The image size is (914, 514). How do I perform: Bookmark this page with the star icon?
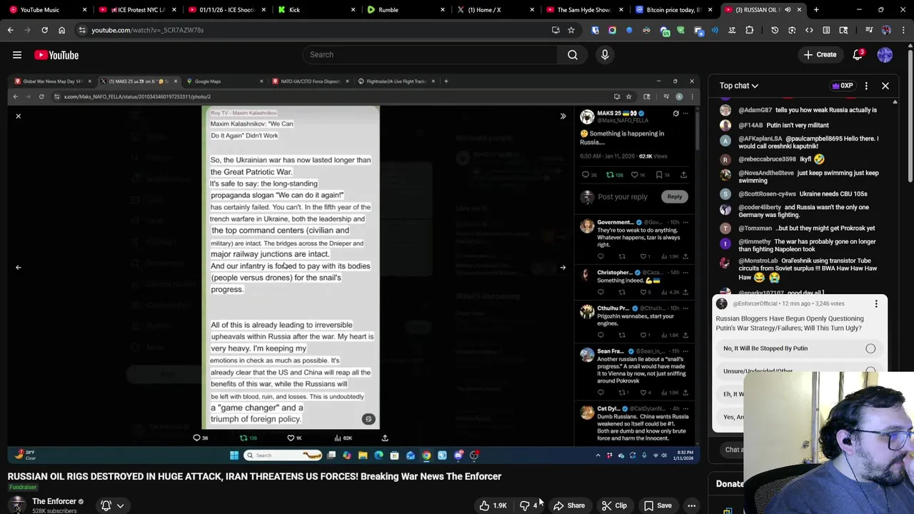click(x=571, y=30)
